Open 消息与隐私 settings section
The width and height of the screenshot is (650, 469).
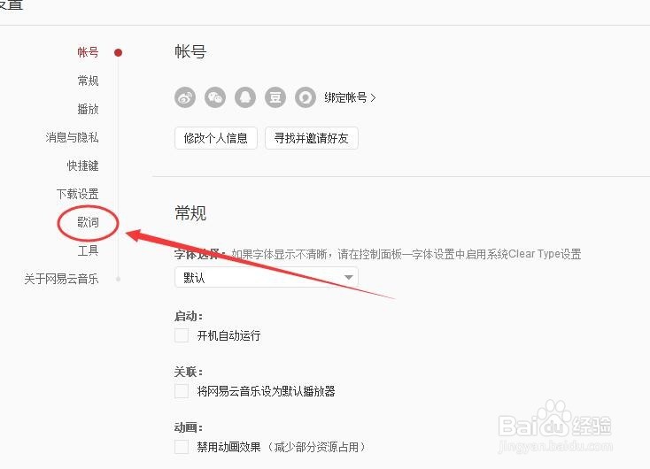click(x=72, y=137)
